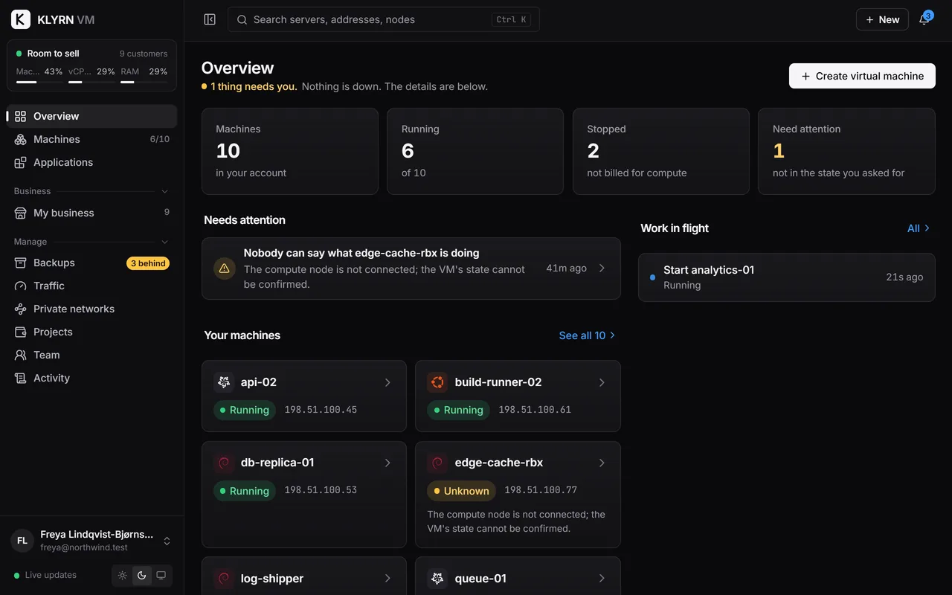
Task: Click the RAM 29% capacity bar
Action: pos(144,82)
